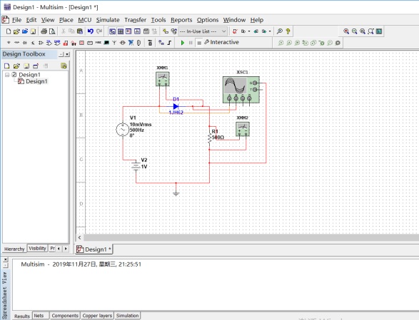
Task: Click the Zoom to fit page icon
Action: [370, 31]
